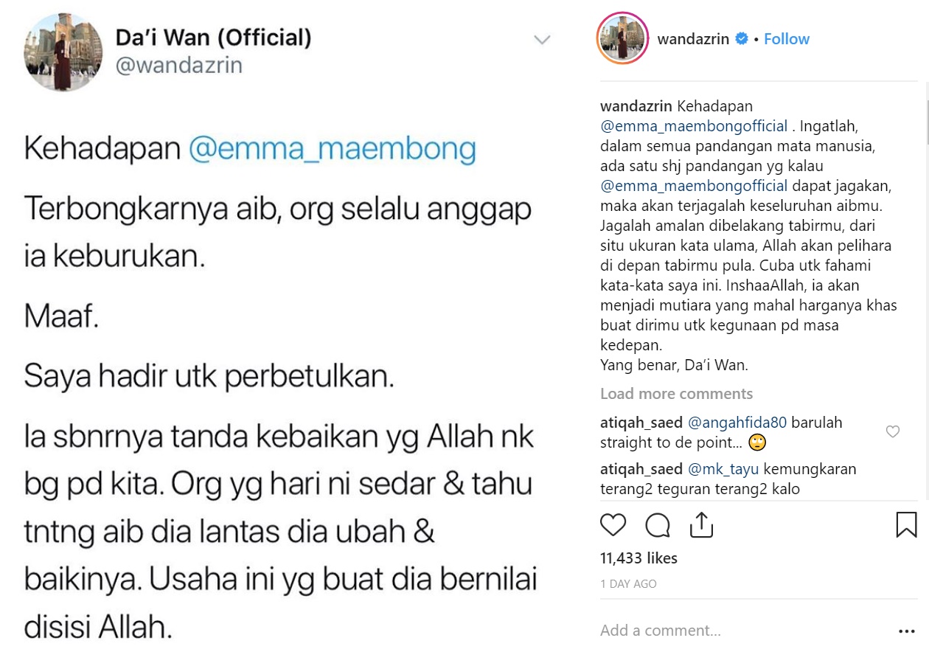Screen dimensions: 929x649
Task: Follow the wandazrin account
Action: click(786, 39)
